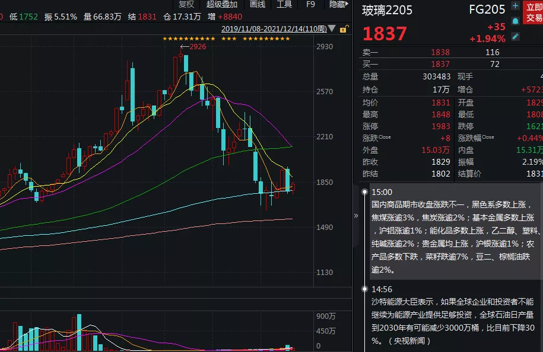Click the bell alert icon
This screenshot has height=352, width=543.
[x=515, y=21]
